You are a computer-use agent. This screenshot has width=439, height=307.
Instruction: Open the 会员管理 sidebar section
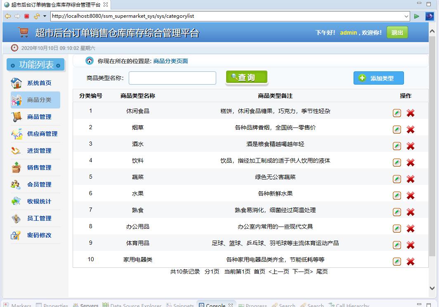pos(39,184)
